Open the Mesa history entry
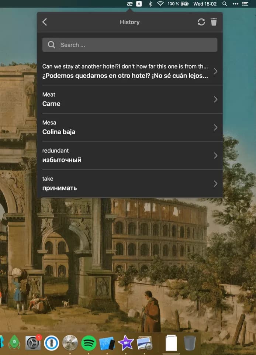The image size is (256, 355). point(130,127)
